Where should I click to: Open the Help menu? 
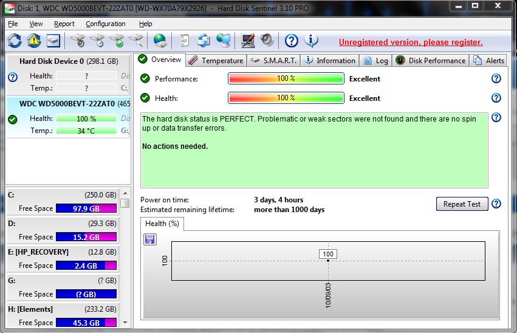145,24
